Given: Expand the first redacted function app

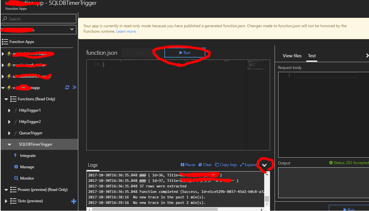Looking at the screenshot, I should pyautogui.click(x=3, y=54).
